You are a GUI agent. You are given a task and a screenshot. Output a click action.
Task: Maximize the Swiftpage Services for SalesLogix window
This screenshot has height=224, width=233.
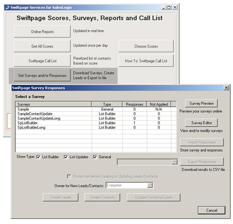click(169, 7)
